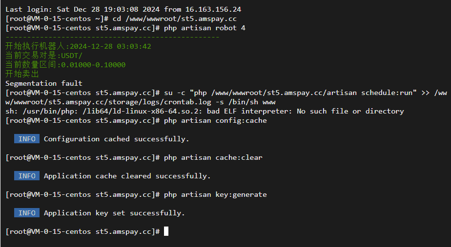Click the INFO badge beside Configuration cached successfully
The width and height of the screenshot is (451, 247).
tap(27, 139)
